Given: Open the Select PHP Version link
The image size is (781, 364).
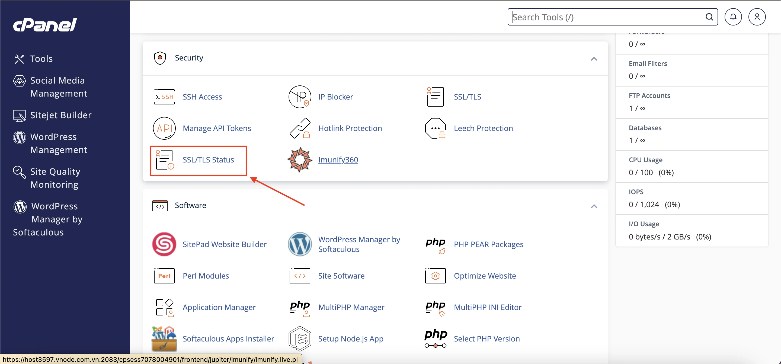Looking at the screenshot, I should pyautogui.click(x=486, y=339).
